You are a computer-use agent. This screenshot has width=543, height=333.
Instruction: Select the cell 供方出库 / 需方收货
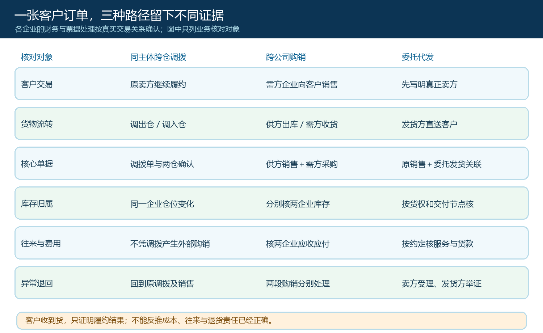click(x=302, y=124)
